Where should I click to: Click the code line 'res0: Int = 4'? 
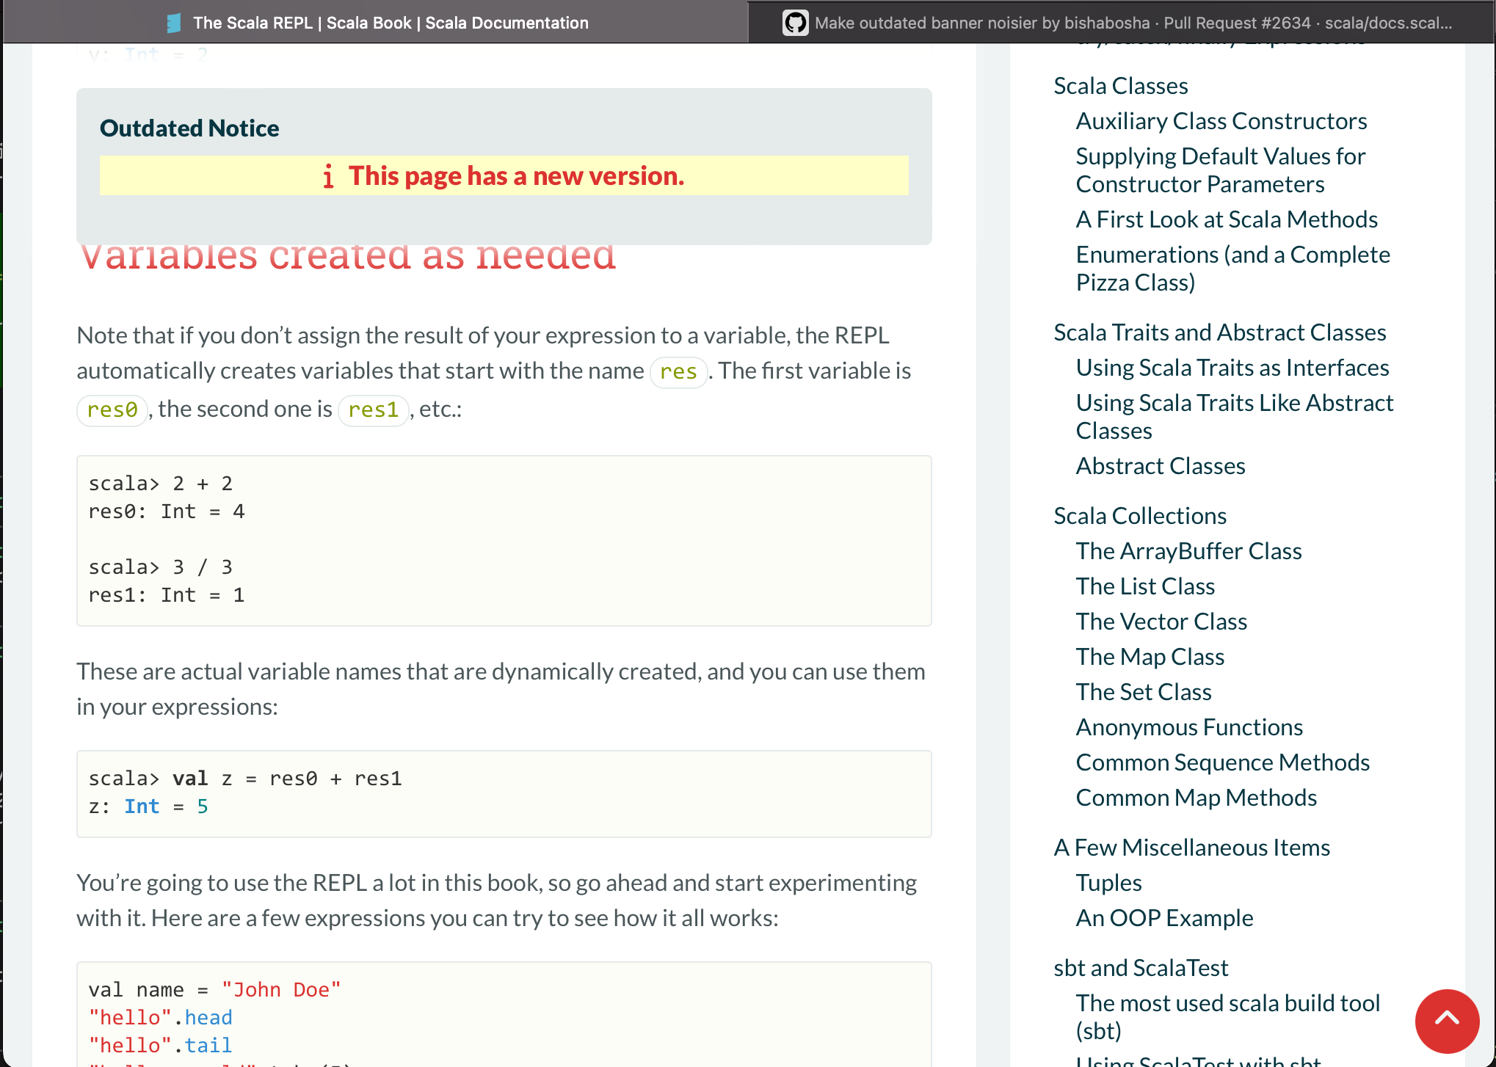tap(167, 511)
